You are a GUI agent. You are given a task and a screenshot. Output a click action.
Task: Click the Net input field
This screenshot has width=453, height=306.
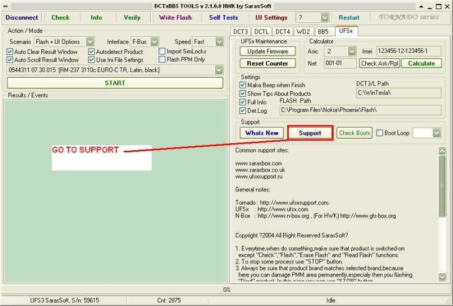click(x=340, y=63)
